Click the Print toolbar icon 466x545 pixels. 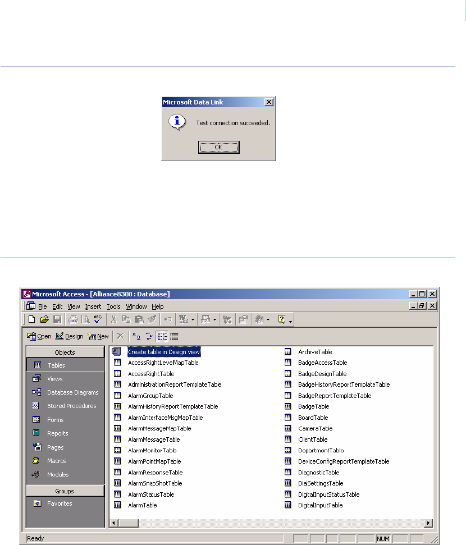pyautogui.click(x=73, y=319)
